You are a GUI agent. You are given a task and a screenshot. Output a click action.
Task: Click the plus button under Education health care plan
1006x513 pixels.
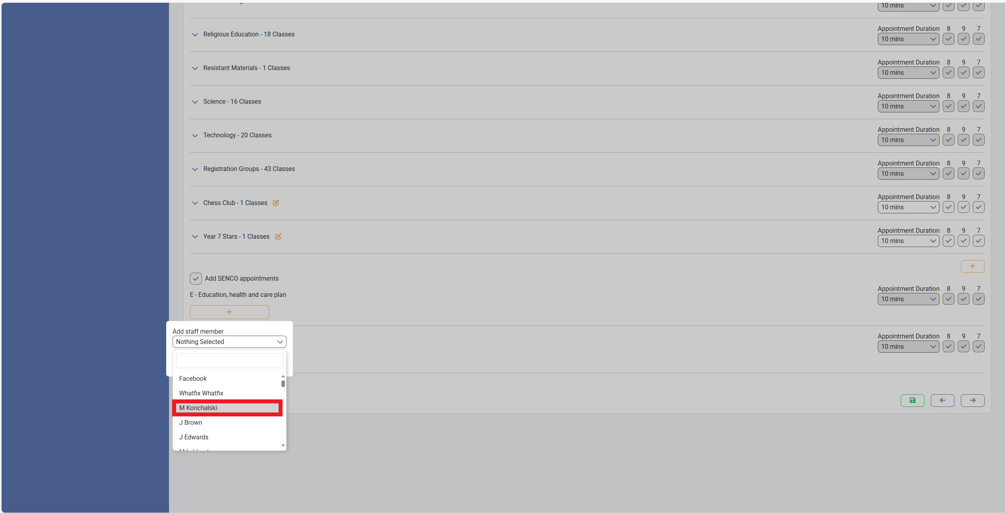pos(229,312)
